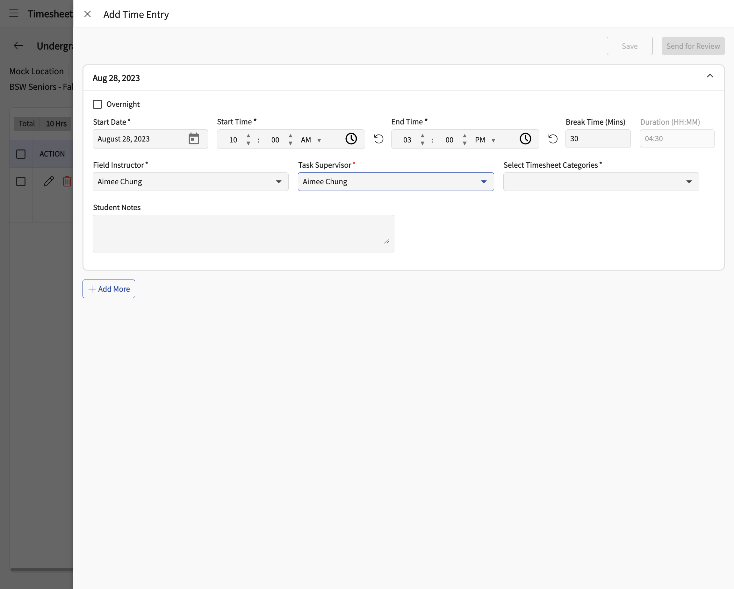Select all rows via ACTION header checkbox
This screenshot has height=589, width=734.
21,154
